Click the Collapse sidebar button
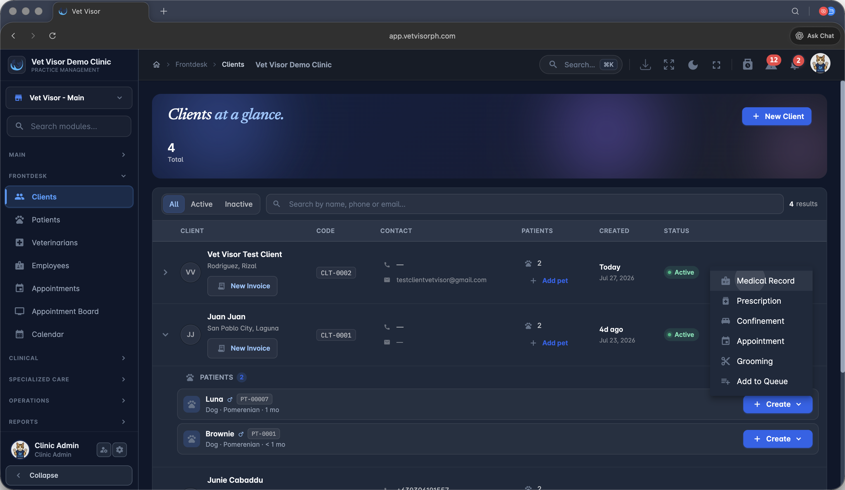 pyautogui.click(x=69, y=475)
